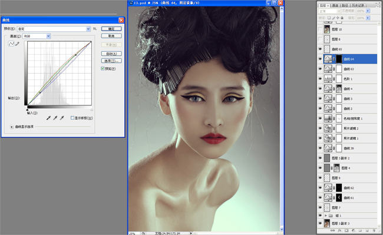This screenshot has width=383, height=235.
Task: Pick the white point eyedropper
Action: (62, 118)
